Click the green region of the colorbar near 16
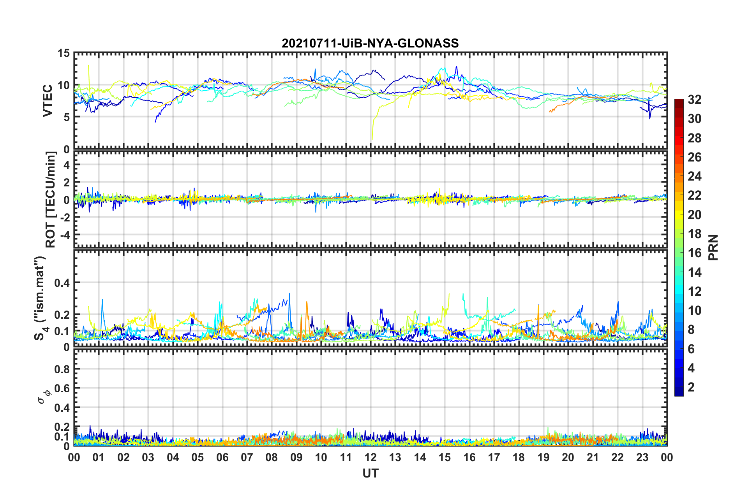The width and height of the screenshot is (741, 495). 679,252
